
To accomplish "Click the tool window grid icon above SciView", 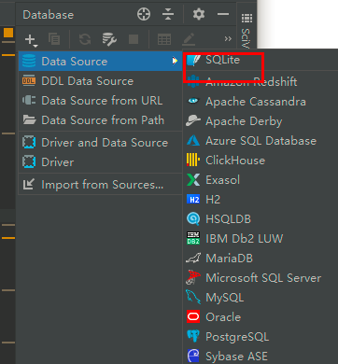I will coord(246,18).
